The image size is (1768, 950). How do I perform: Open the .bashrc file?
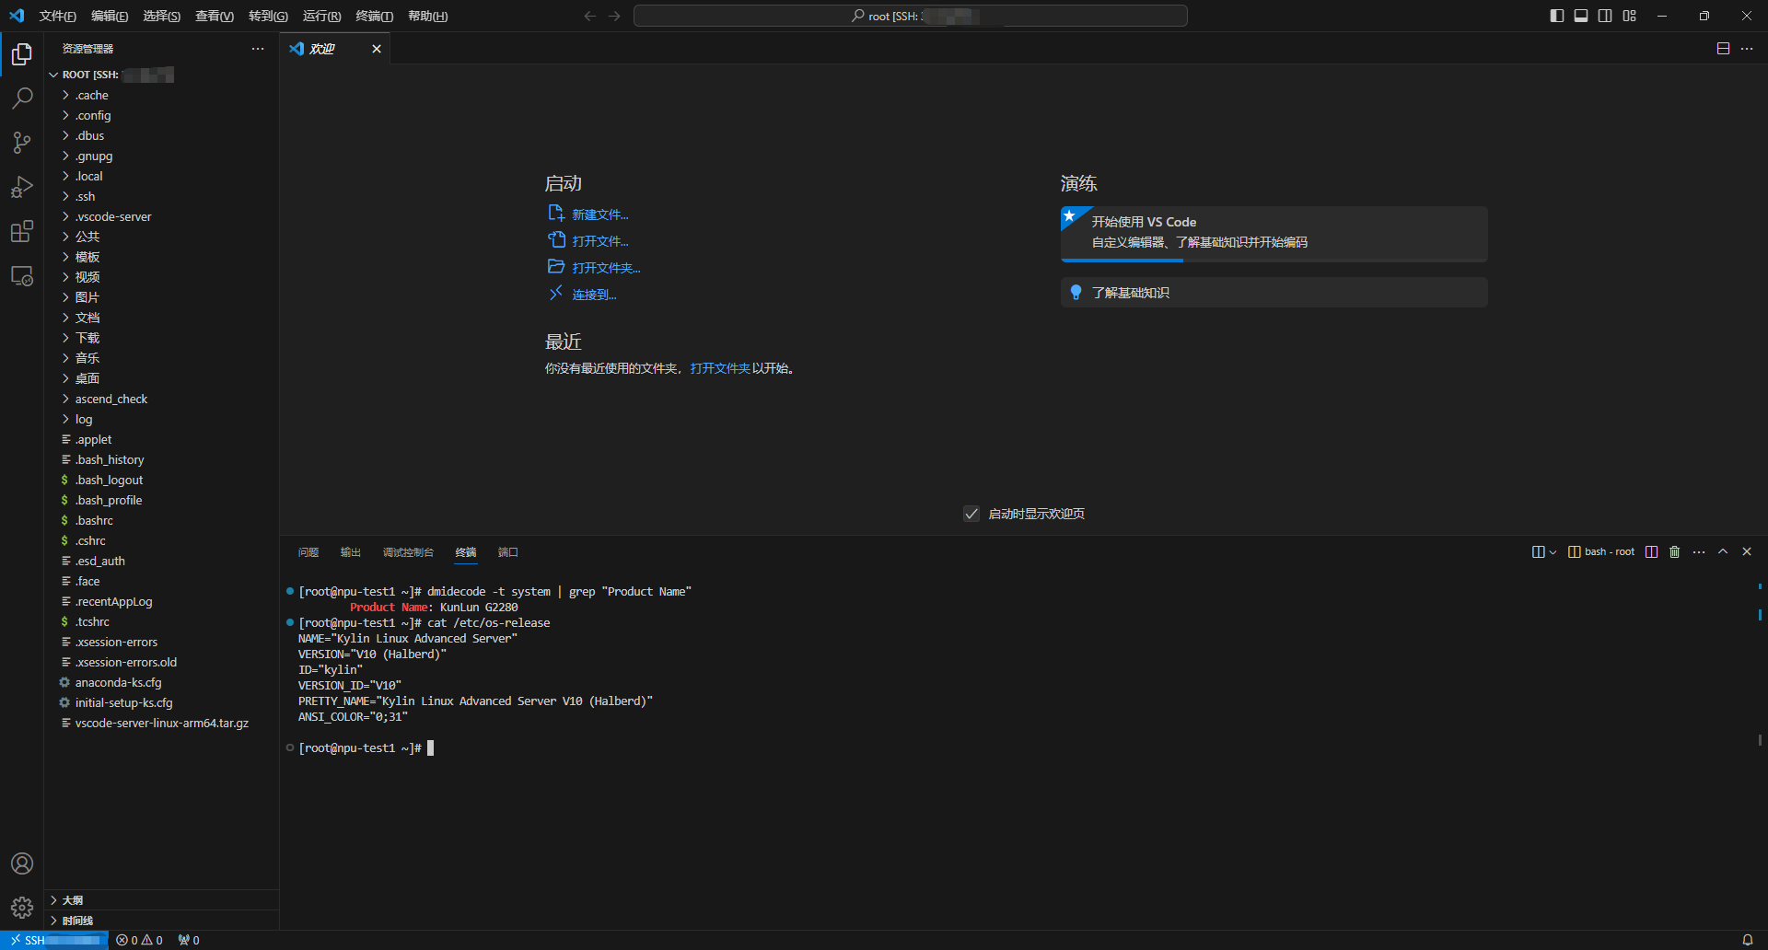[x=162, y=520]
